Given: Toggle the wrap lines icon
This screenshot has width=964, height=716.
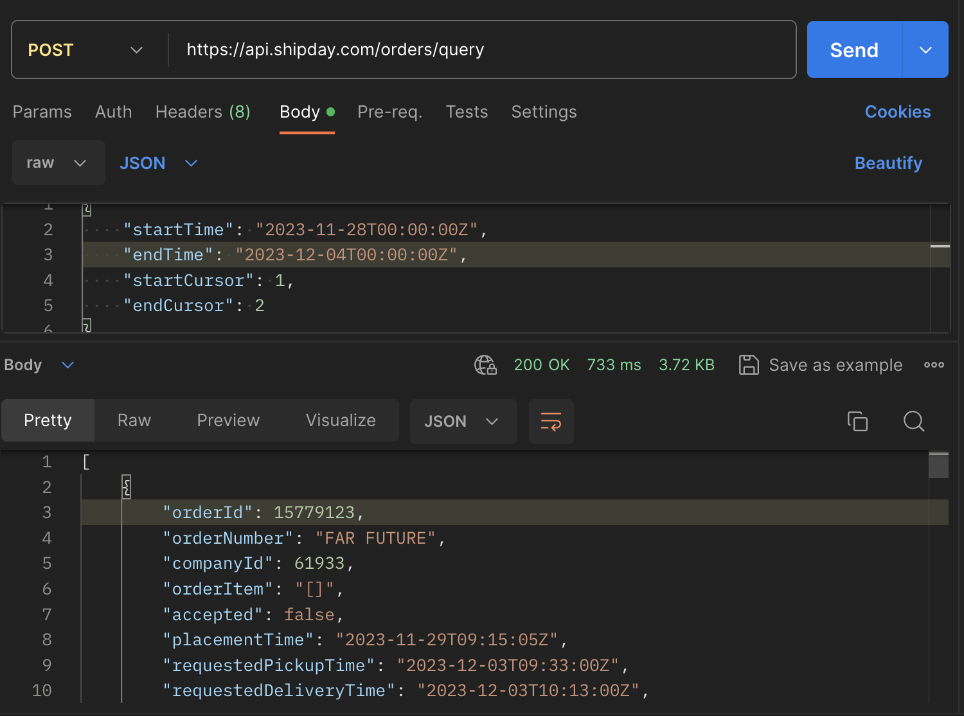Looking at the screenshot, I should pos(551,422).
